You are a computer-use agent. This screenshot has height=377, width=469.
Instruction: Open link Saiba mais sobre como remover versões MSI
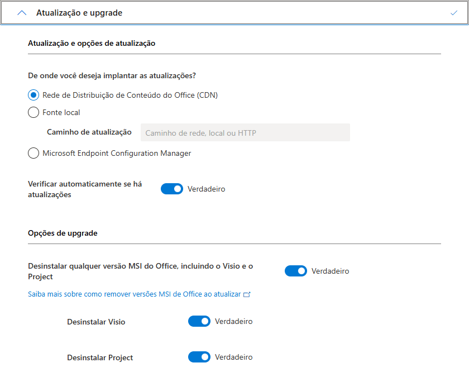(135, 294)
